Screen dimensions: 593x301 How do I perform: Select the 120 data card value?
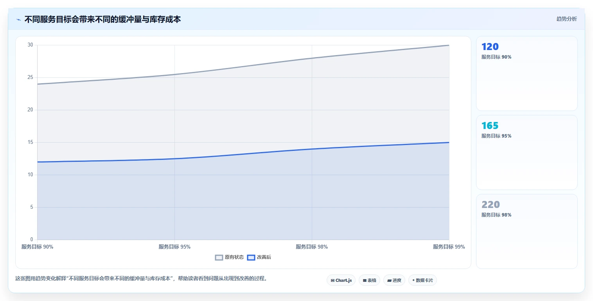490,47
